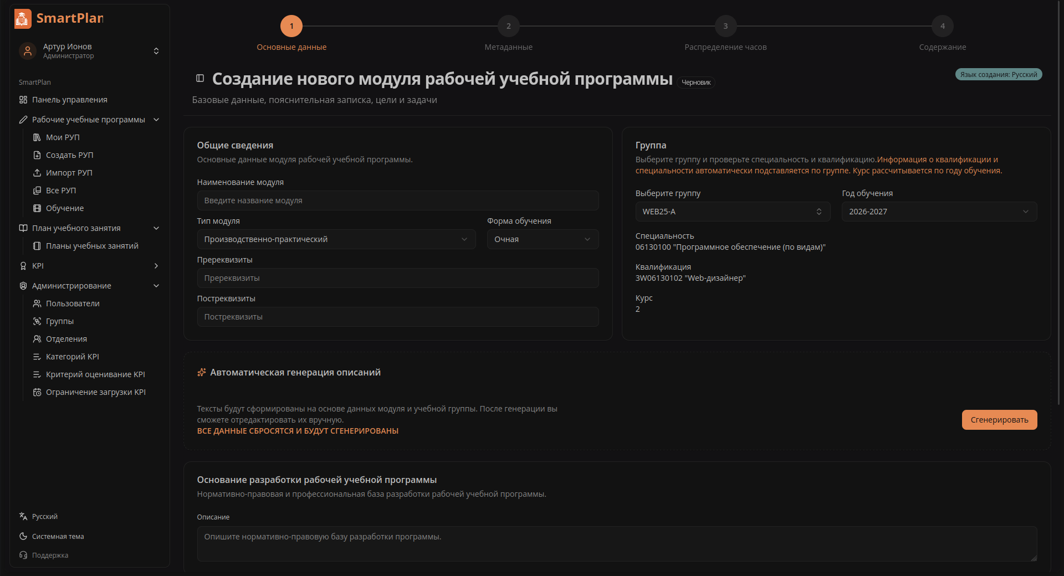The width and height of the screenshot is (1064, 576).
Task: Click Наименование модуля input field
Action: point(398,200)
